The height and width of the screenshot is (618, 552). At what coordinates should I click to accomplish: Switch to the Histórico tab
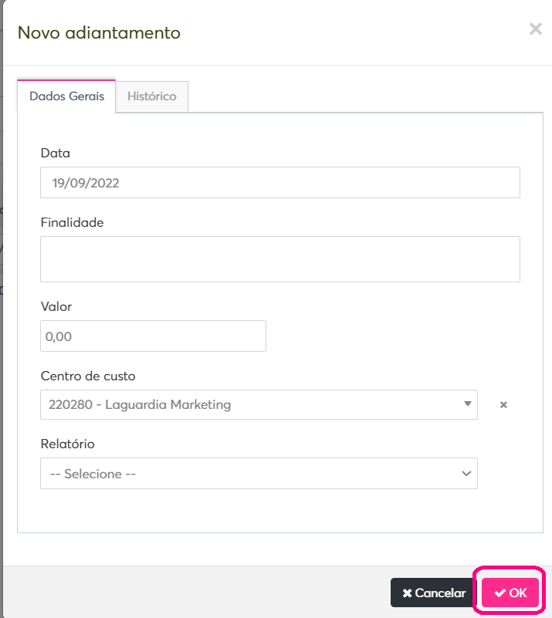coord(151,96)
